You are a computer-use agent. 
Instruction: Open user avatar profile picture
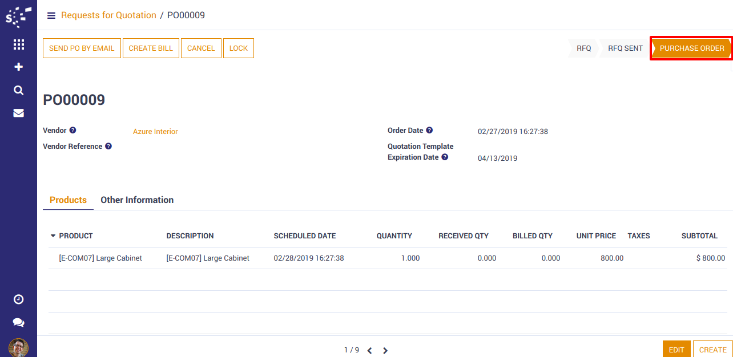click(18, 347)
